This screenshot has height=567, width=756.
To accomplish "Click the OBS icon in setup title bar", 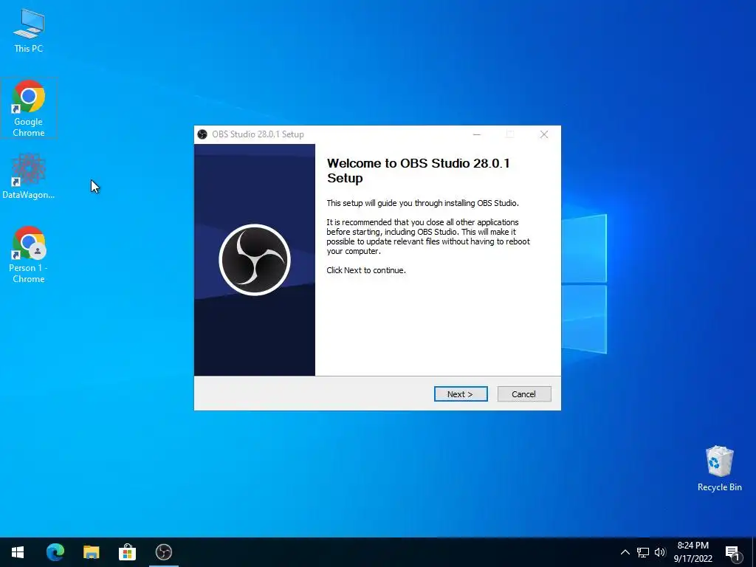I will pos(202,134).
